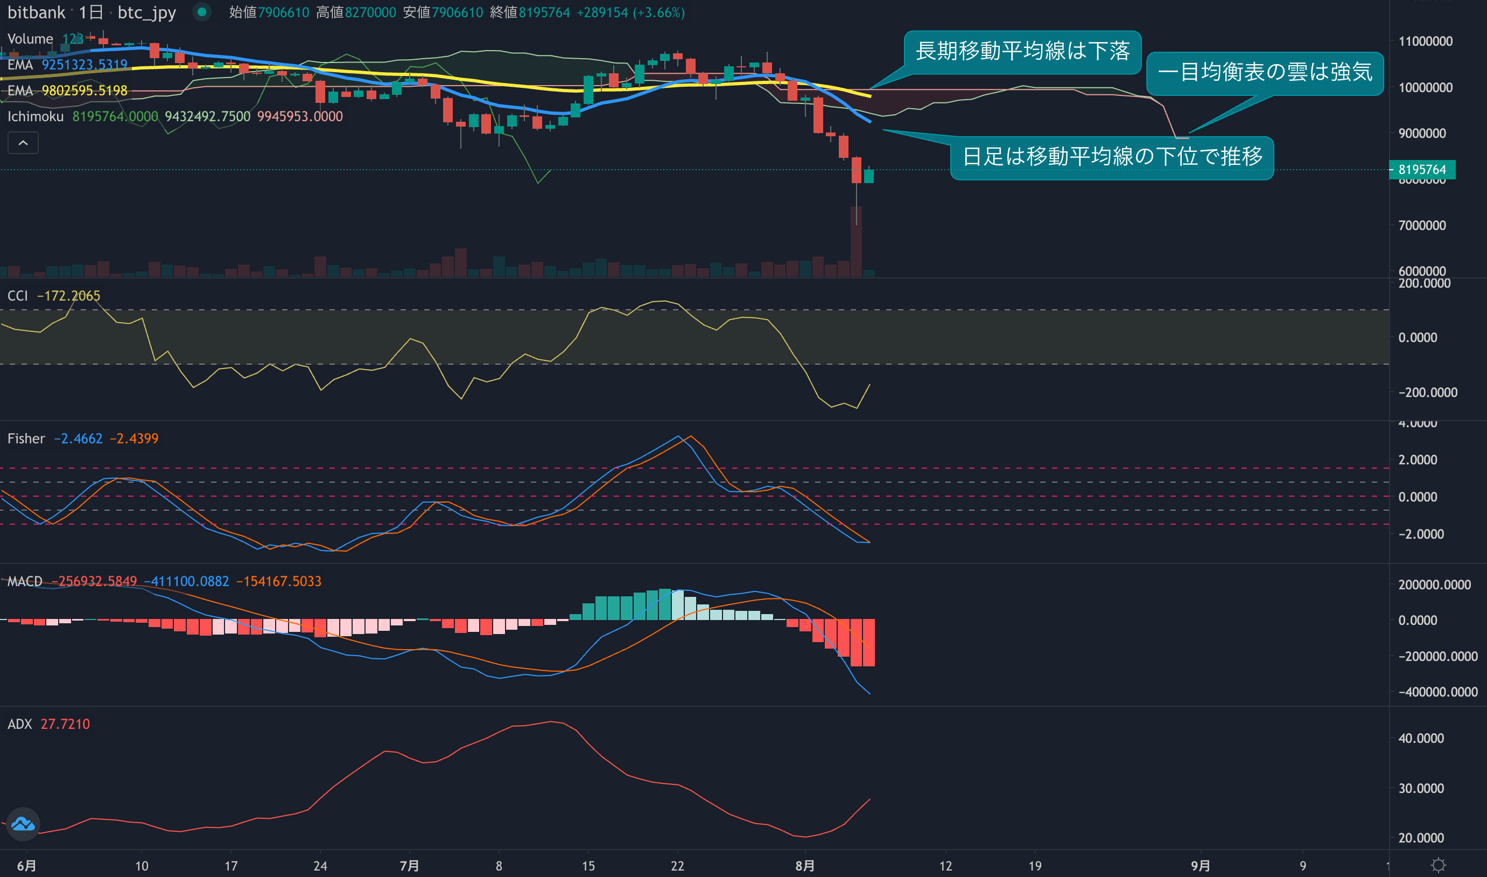The width and height of the screenshot is (1487, 877).
Task: Click the green market status dot
Action: click(202, 12)
